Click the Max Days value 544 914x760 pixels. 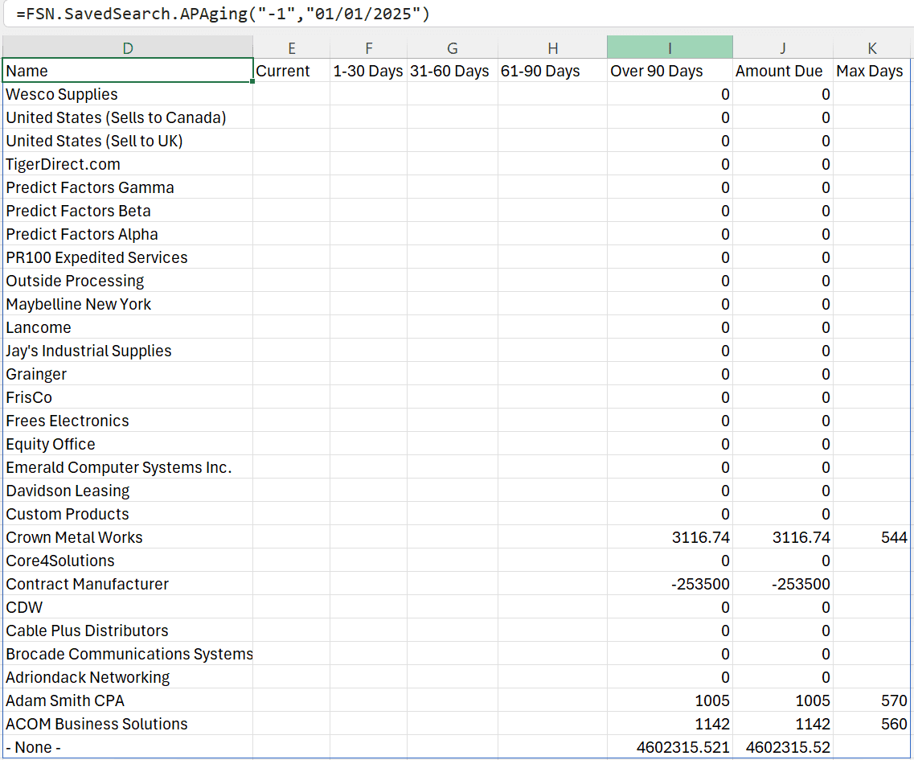871,537
